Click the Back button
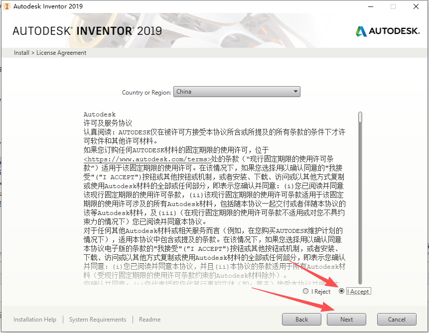 301,319
